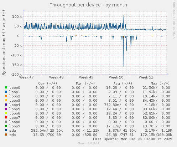Click the loop9 dark green swatch
This screenshot has height=147, width=177.
pyautogui.click(x=6, y=126)
